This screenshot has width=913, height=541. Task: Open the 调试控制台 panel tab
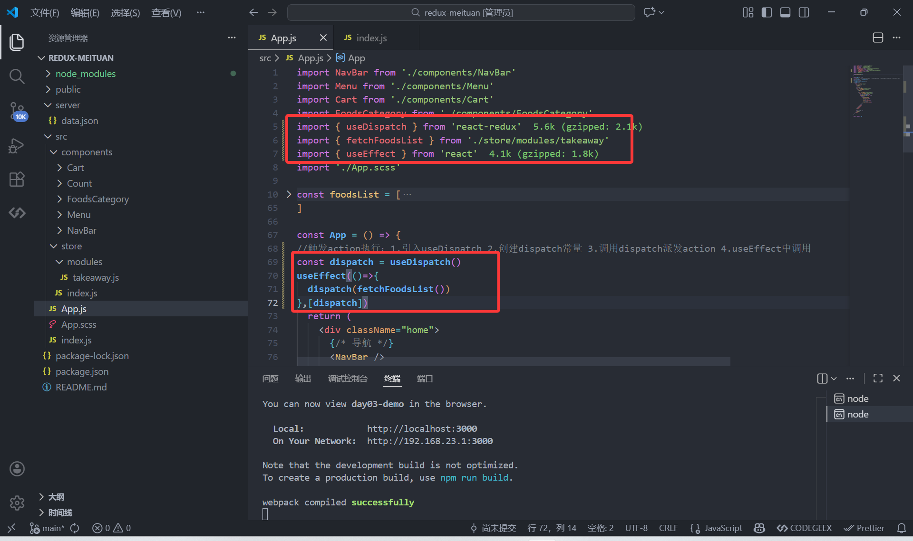(348, 379)
